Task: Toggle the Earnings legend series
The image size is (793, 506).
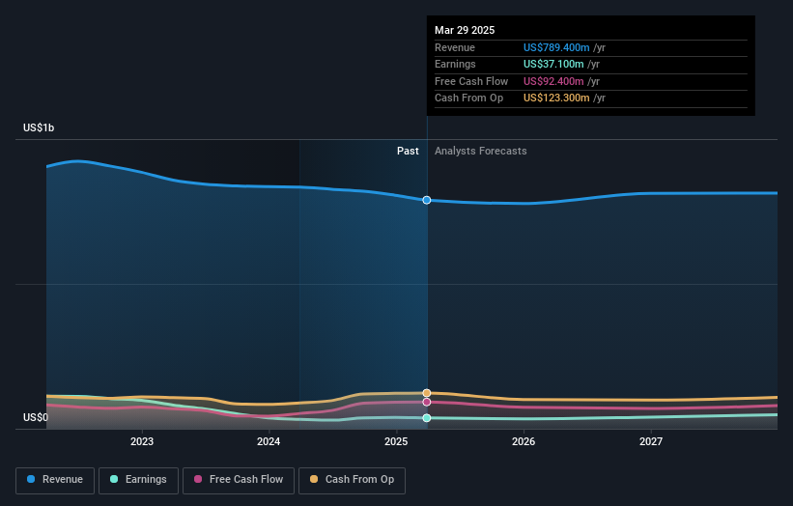Action: [x=138, y=480]
